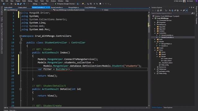
Task: Pin the StudenController.cs tab
Action: point(47,7)
